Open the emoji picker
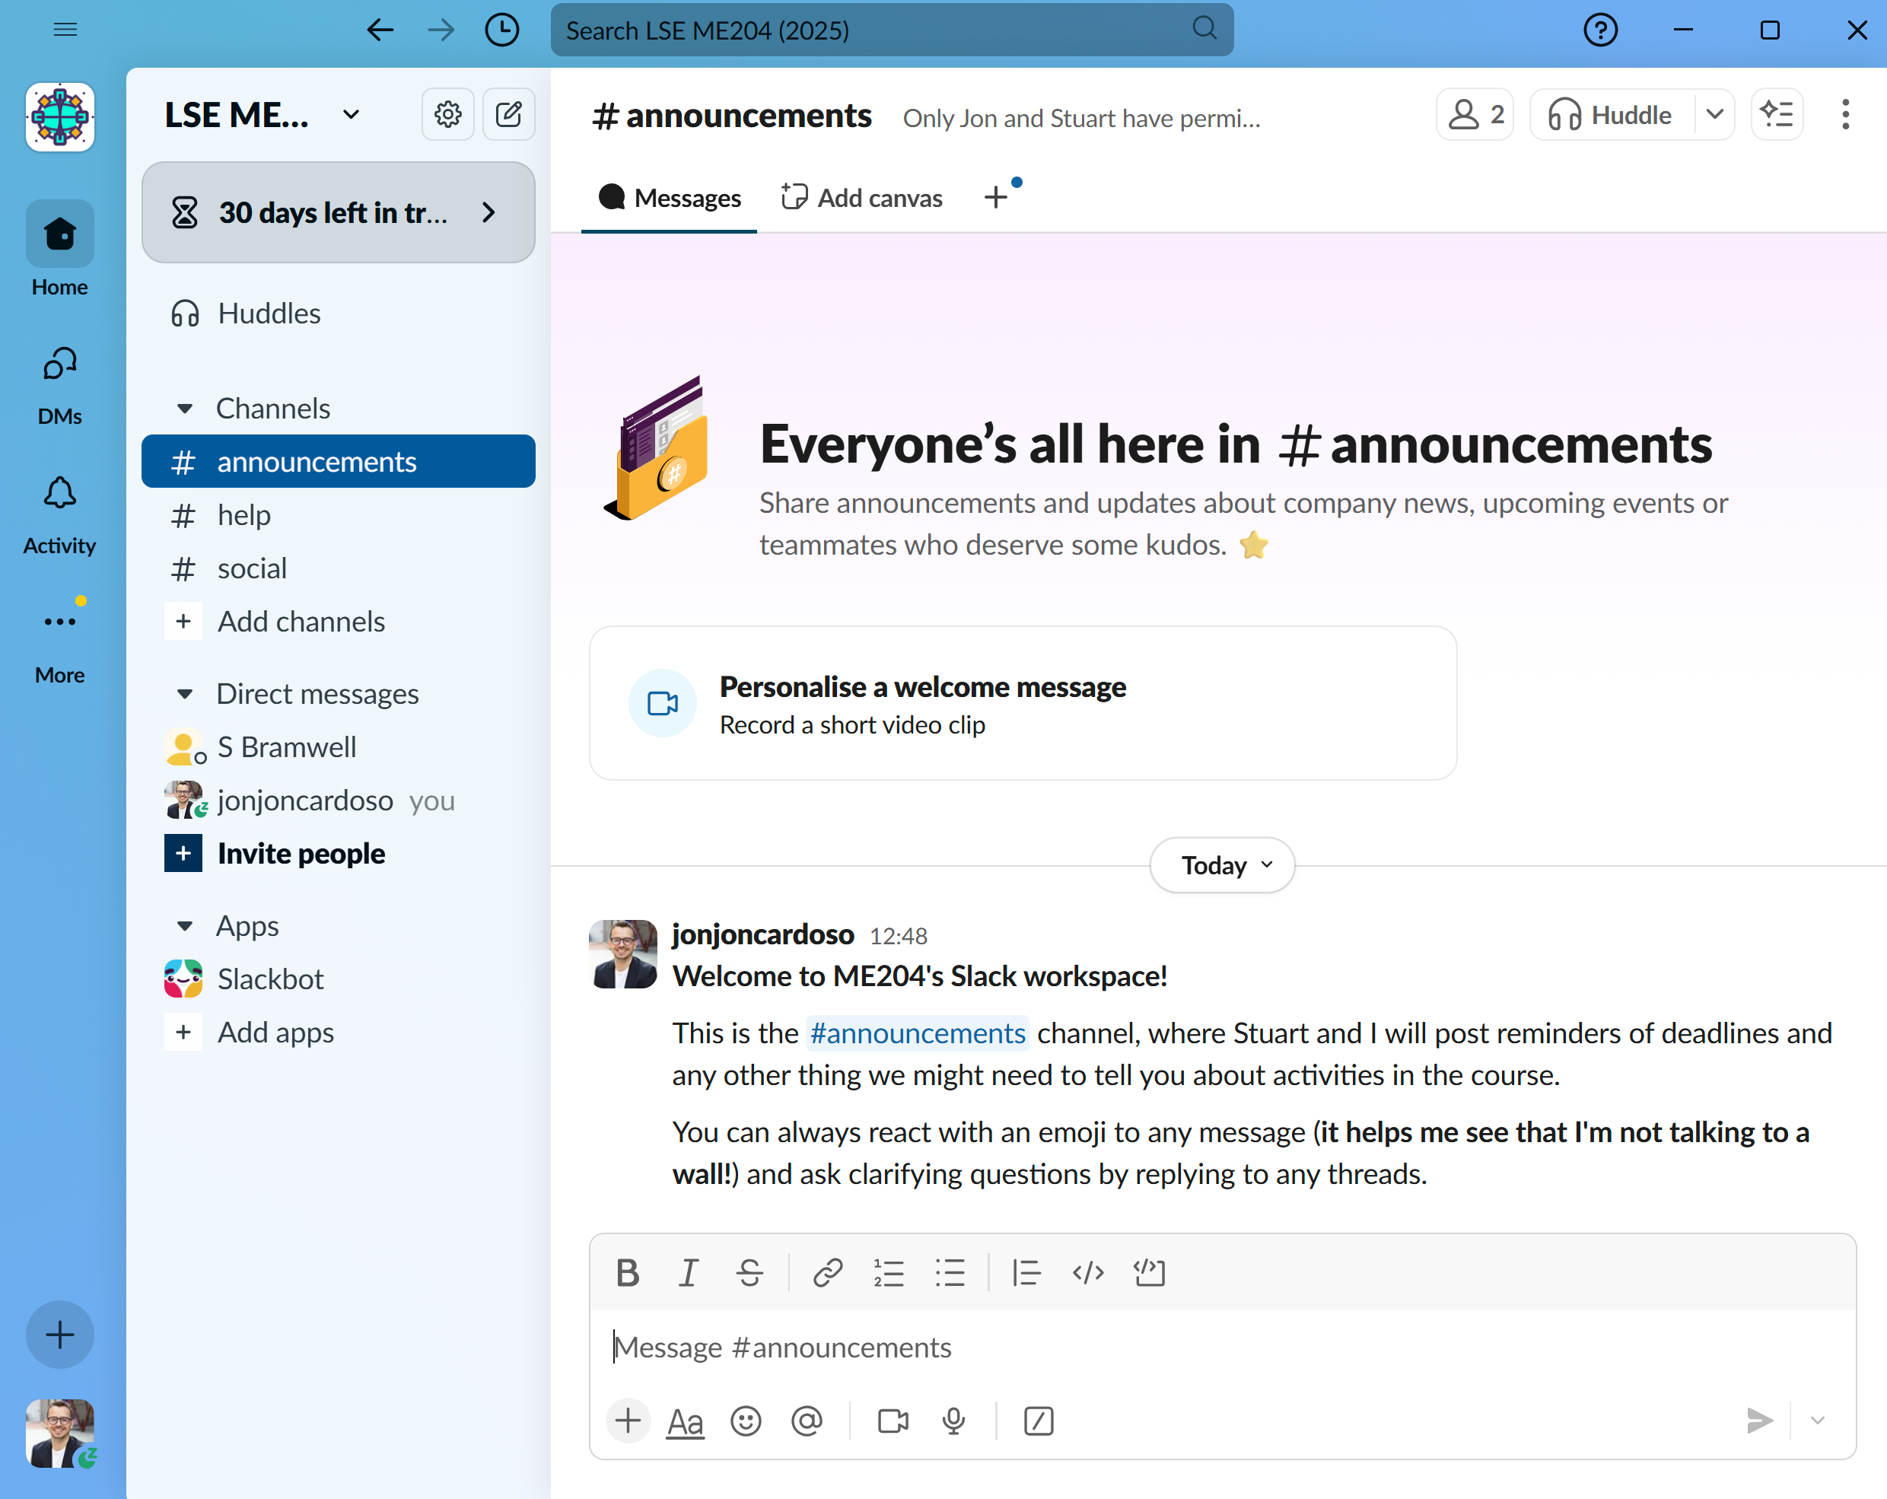This screenshot has width=1887, height=1499. (746, 1421)
